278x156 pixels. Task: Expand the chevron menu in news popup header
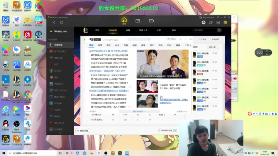tap(180, 39)
